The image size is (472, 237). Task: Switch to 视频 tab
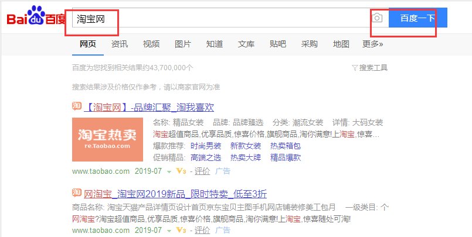pos(151,44)
